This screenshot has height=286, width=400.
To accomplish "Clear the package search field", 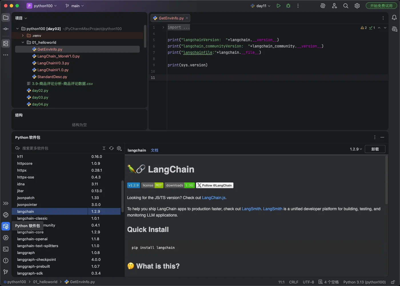I will tap(104, 148).
